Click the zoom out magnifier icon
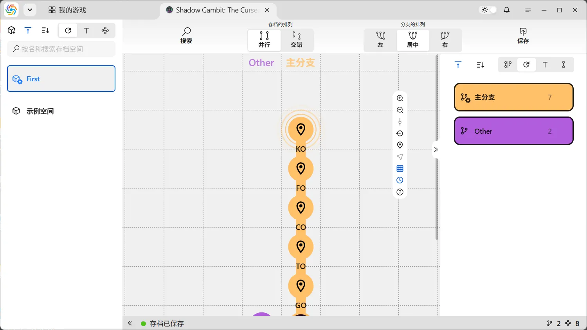The height and width of the screenshot is (330, 587). 400,110
